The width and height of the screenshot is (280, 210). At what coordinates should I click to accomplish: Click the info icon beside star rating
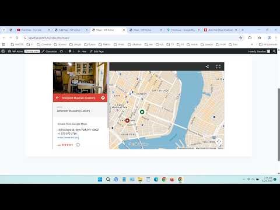[78, 145]
